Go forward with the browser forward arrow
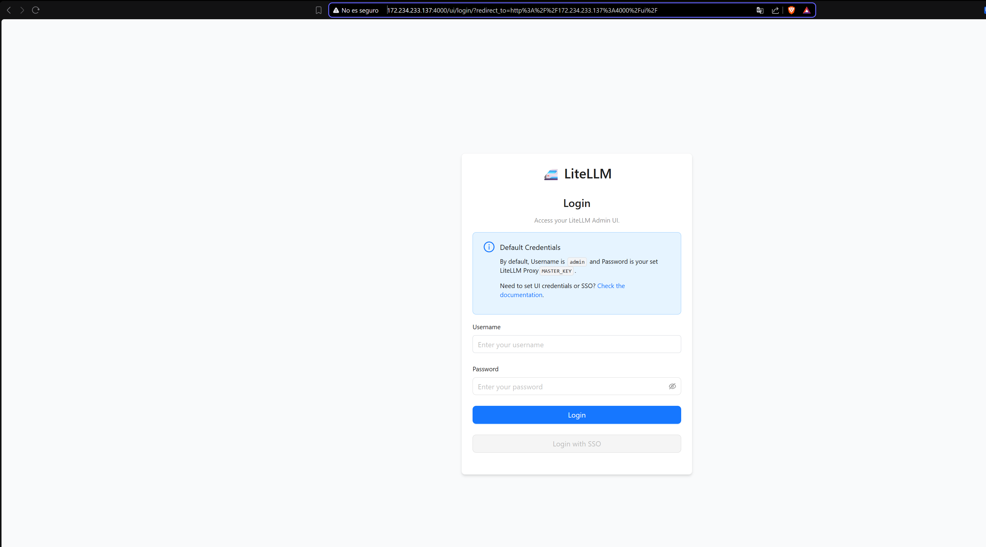 point(22,10)
